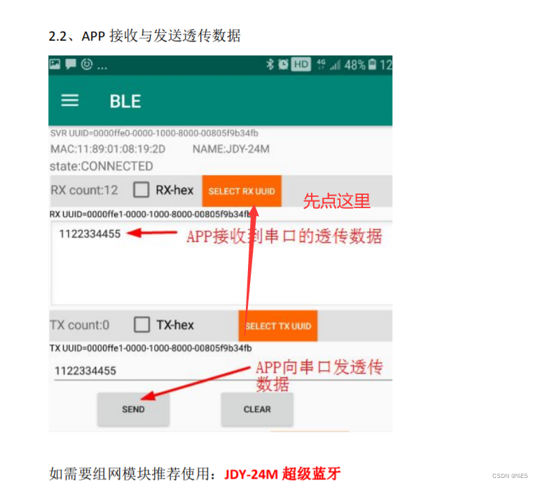
Task: Click the state:CONNECTED status text
Action: 101,166
